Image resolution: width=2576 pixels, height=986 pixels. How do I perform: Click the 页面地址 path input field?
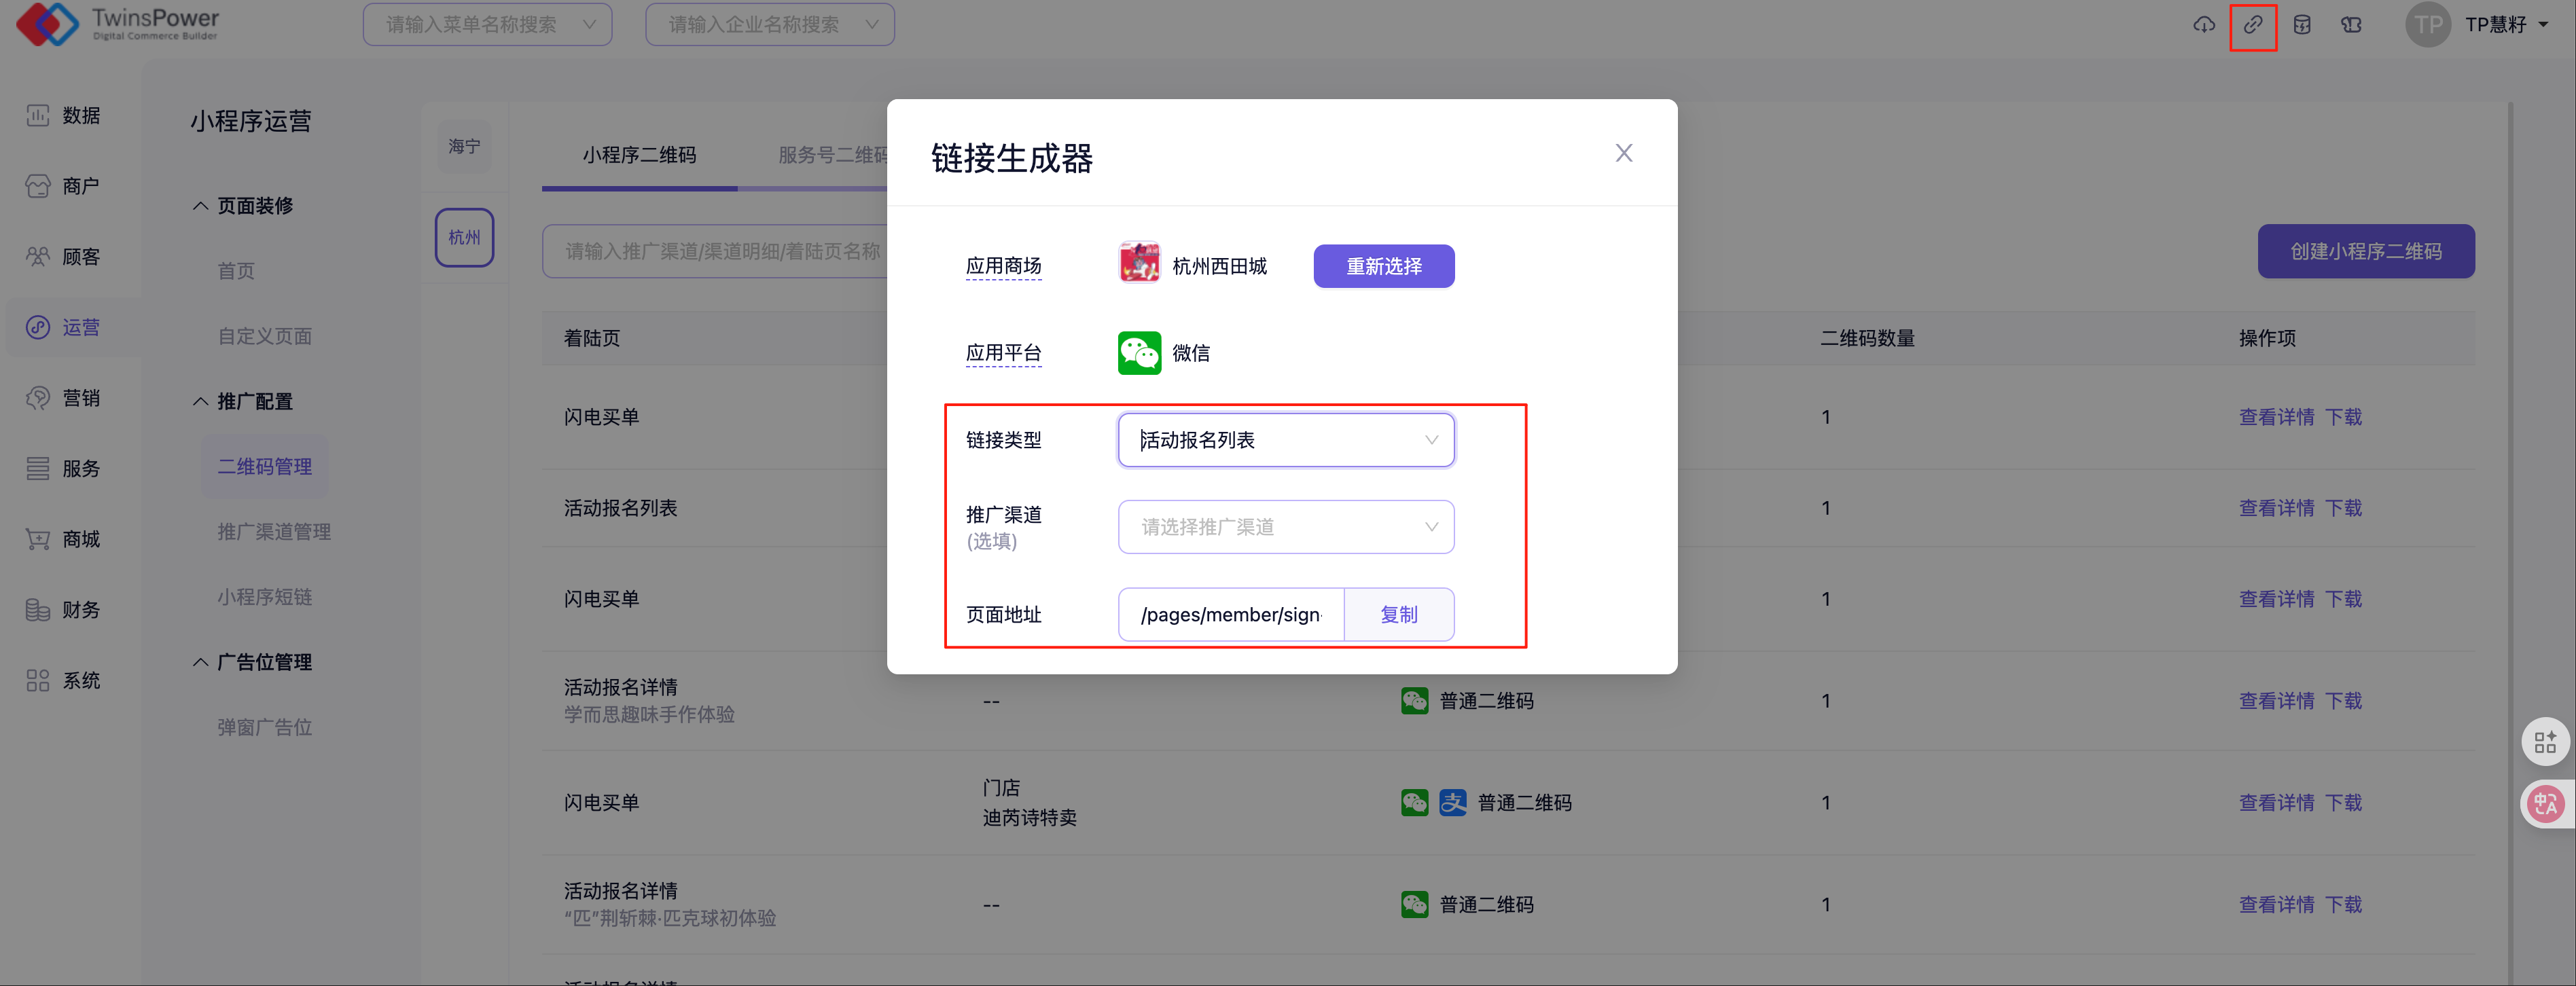(1230, 614)
